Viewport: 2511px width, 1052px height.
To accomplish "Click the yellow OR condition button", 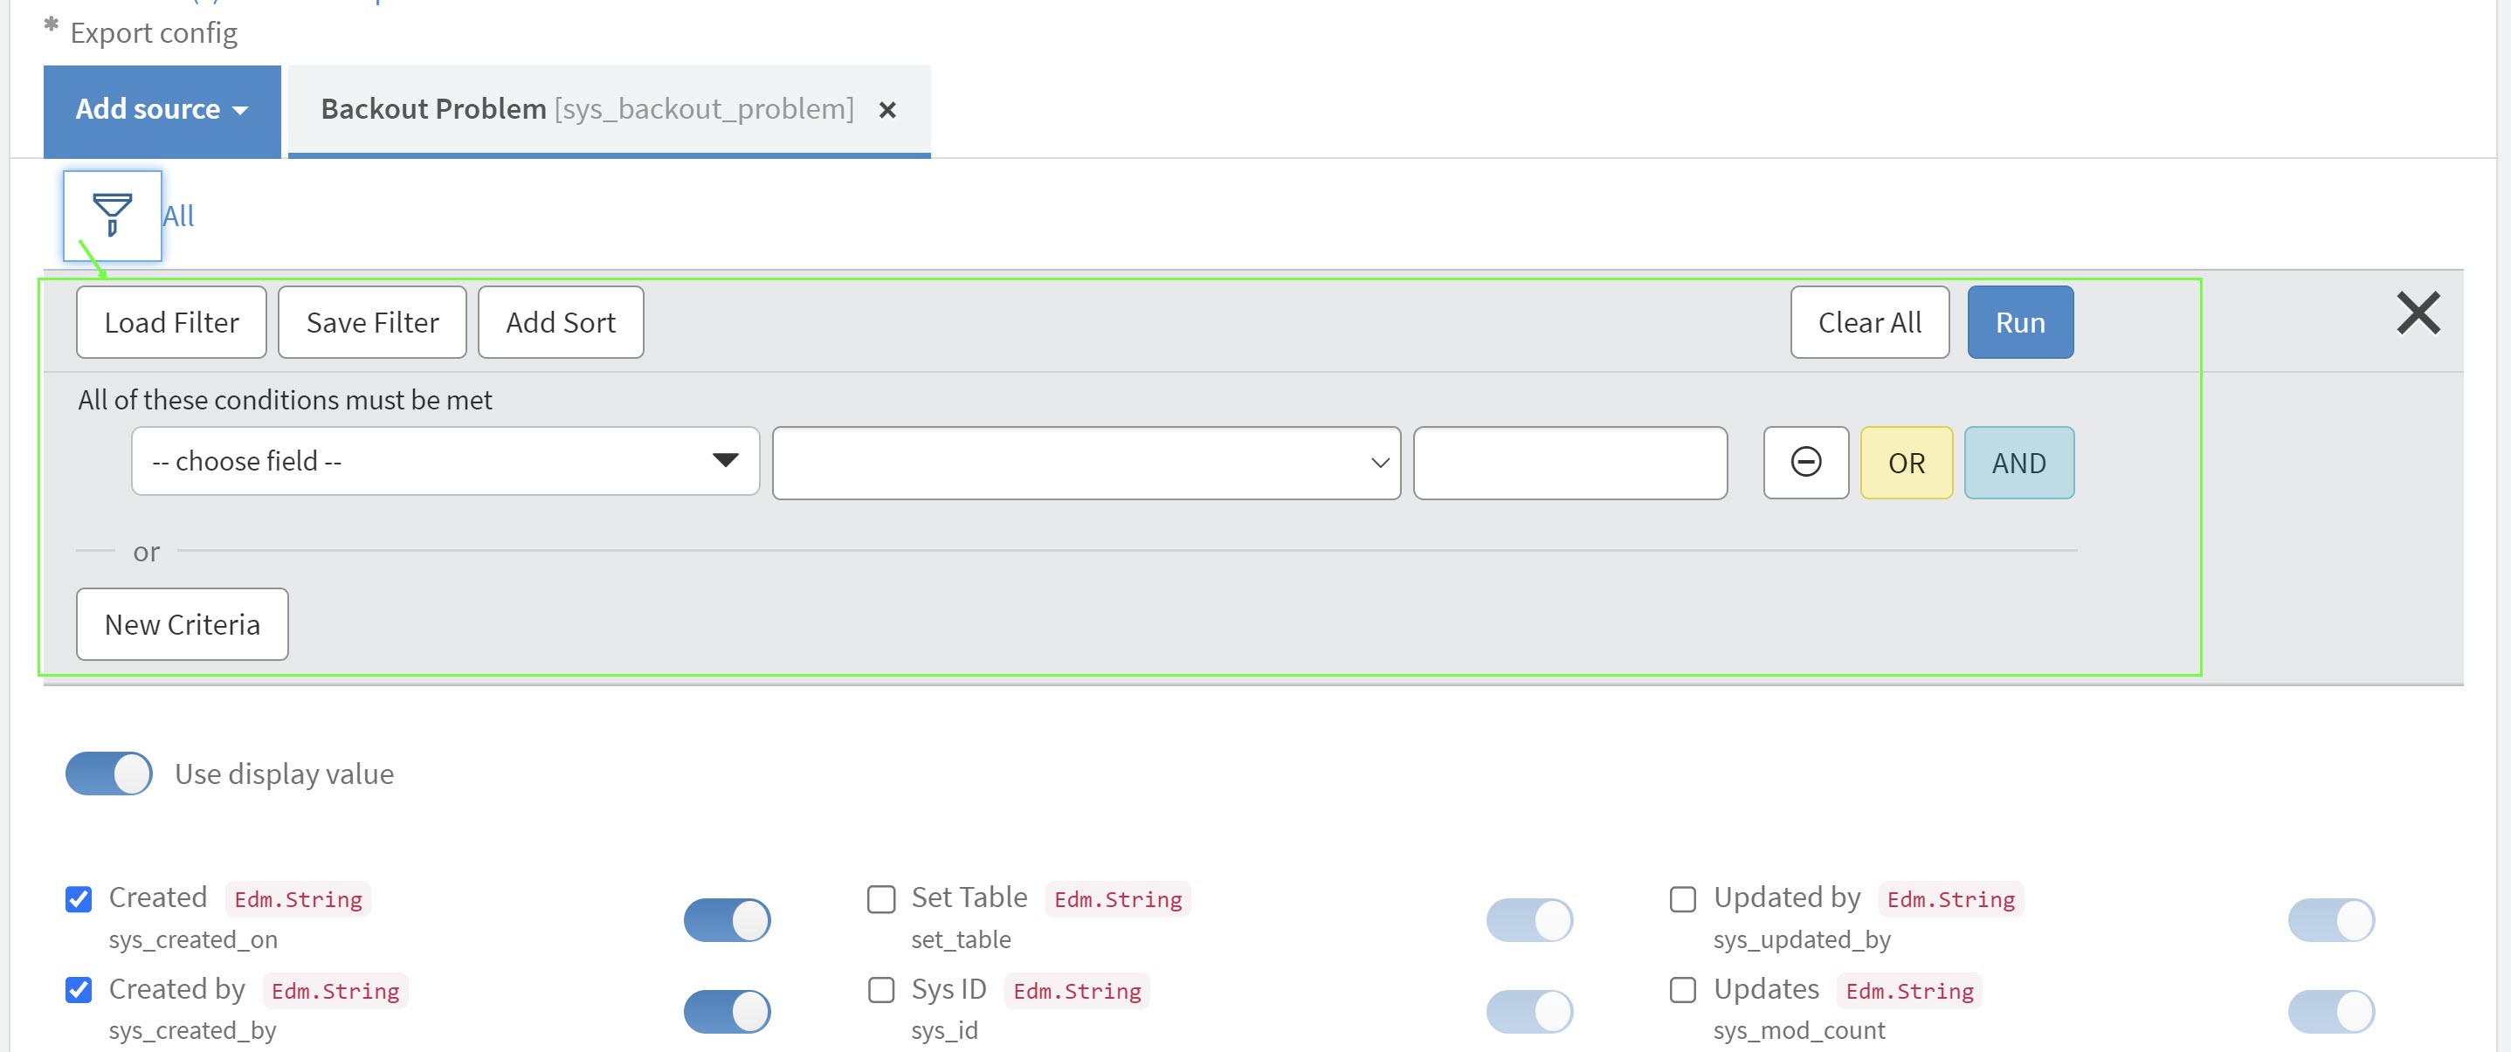I will (1906, 464).
